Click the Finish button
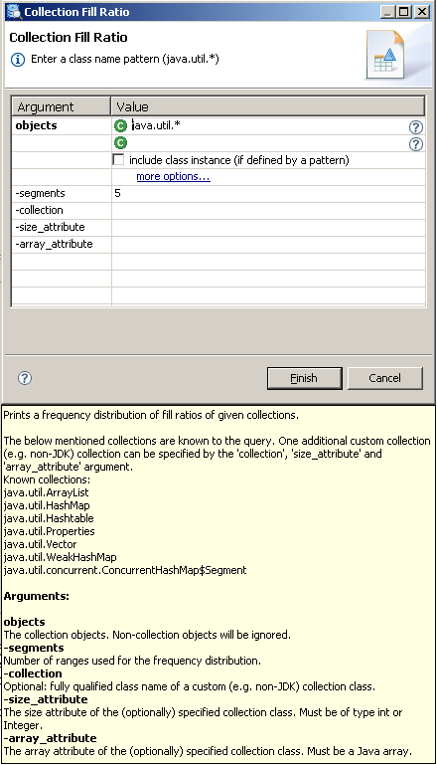The image size is (437, 765). [x=305, y=378]
